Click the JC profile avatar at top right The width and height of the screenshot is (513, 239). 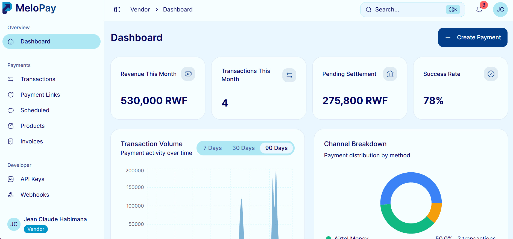point(500,10)
